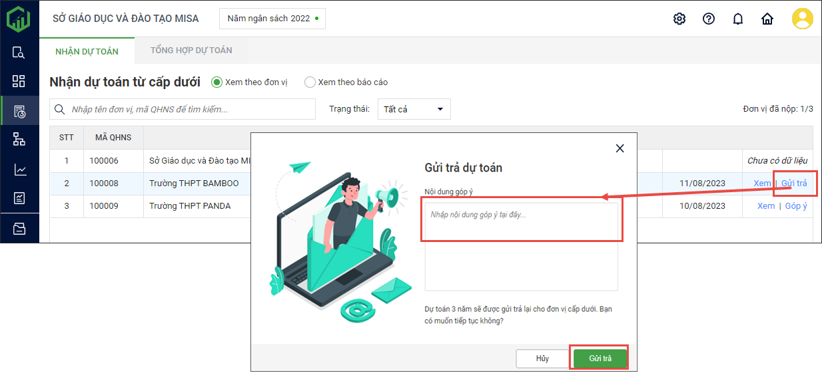822x377 pixels.
Task: Select the 'Xem theo đơn vị' radio option
Action: (216, 82)
